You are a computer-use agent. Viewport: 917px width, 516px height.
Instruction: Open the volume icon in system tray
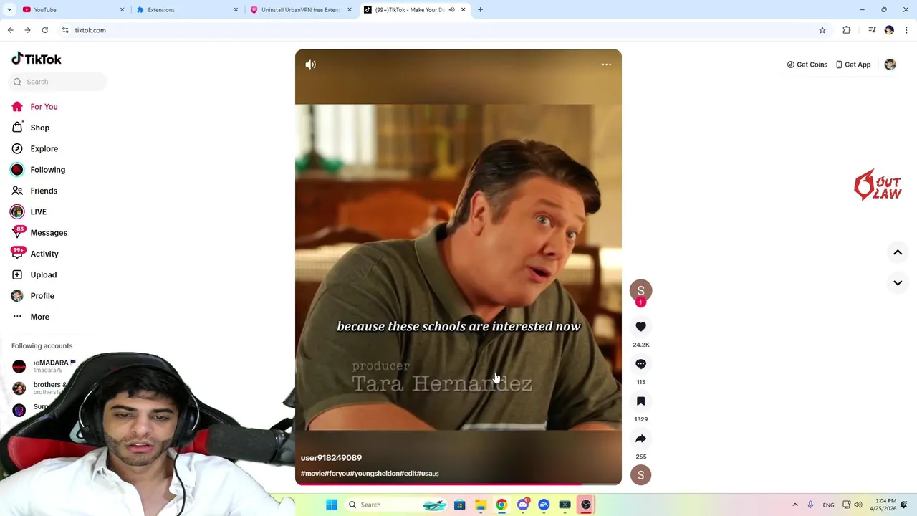click(858, 505)
